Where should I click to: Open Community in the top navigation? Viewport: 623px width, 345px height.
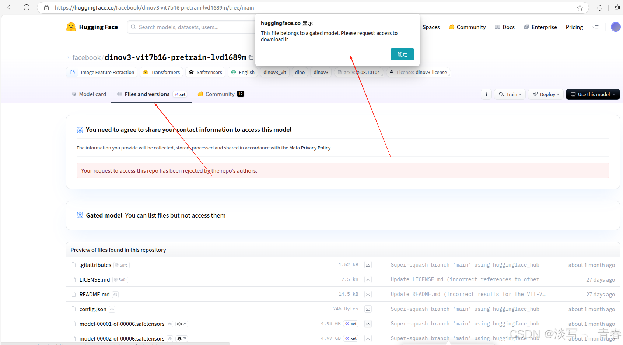[467, 27]
